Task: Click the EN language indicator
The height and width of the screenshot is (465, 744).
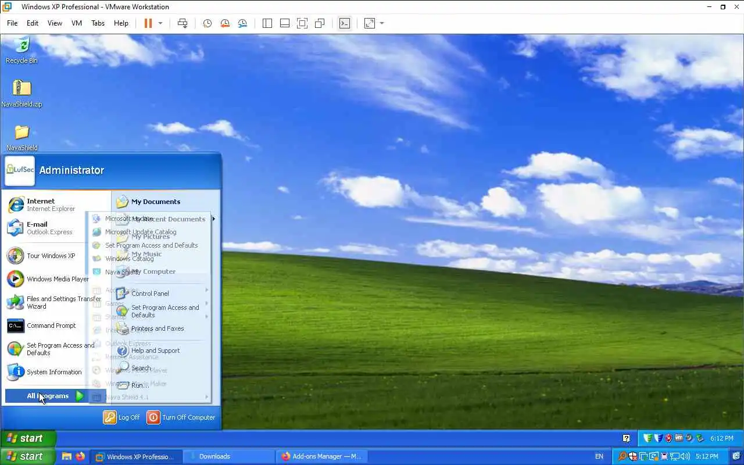Action: [599, 456]
